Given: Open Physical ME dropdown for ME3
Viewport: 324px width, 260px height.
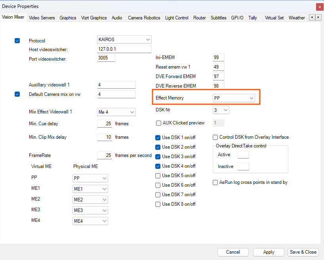Looking at the screenshot, I should click(x=90, y=210).
